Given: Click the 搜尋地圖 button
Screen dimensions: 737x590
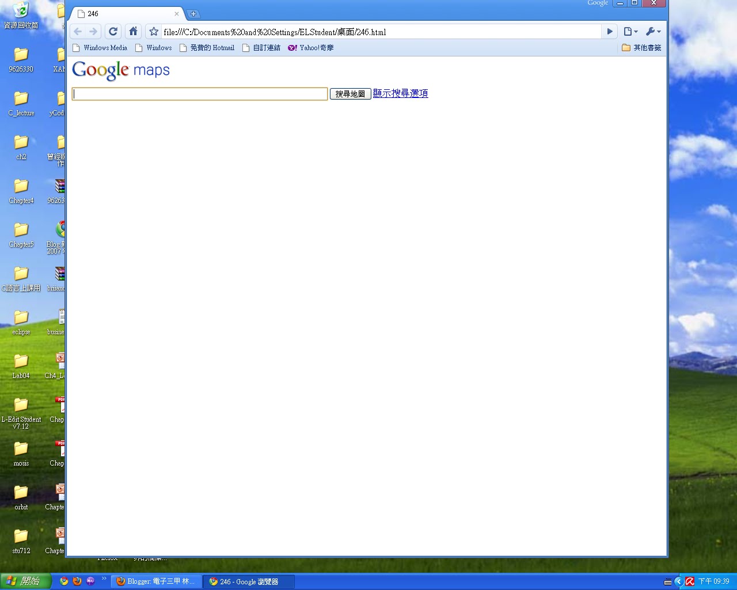Looking at the screenshot, I should click(x=350, y=94).
